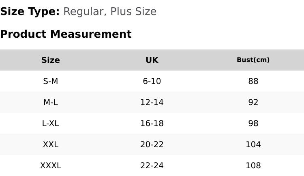
Task: Click the UK 20-22 cell
Action: point(152,144)
